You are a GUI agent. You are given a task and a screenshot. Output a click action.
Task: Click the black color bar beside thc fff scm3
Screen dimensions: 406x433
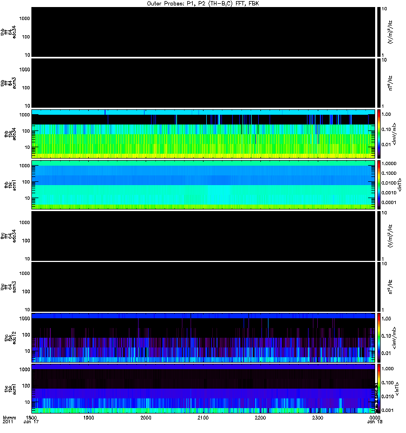[x=379, y=287]
